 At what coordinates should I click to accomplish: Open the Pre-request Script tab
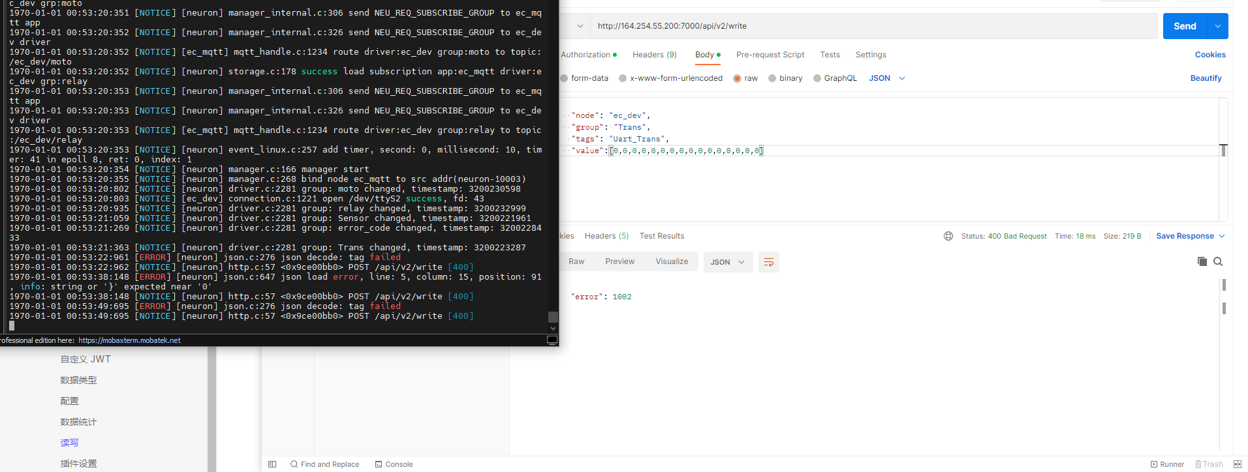pyautogui.click(x=770, y=55)
